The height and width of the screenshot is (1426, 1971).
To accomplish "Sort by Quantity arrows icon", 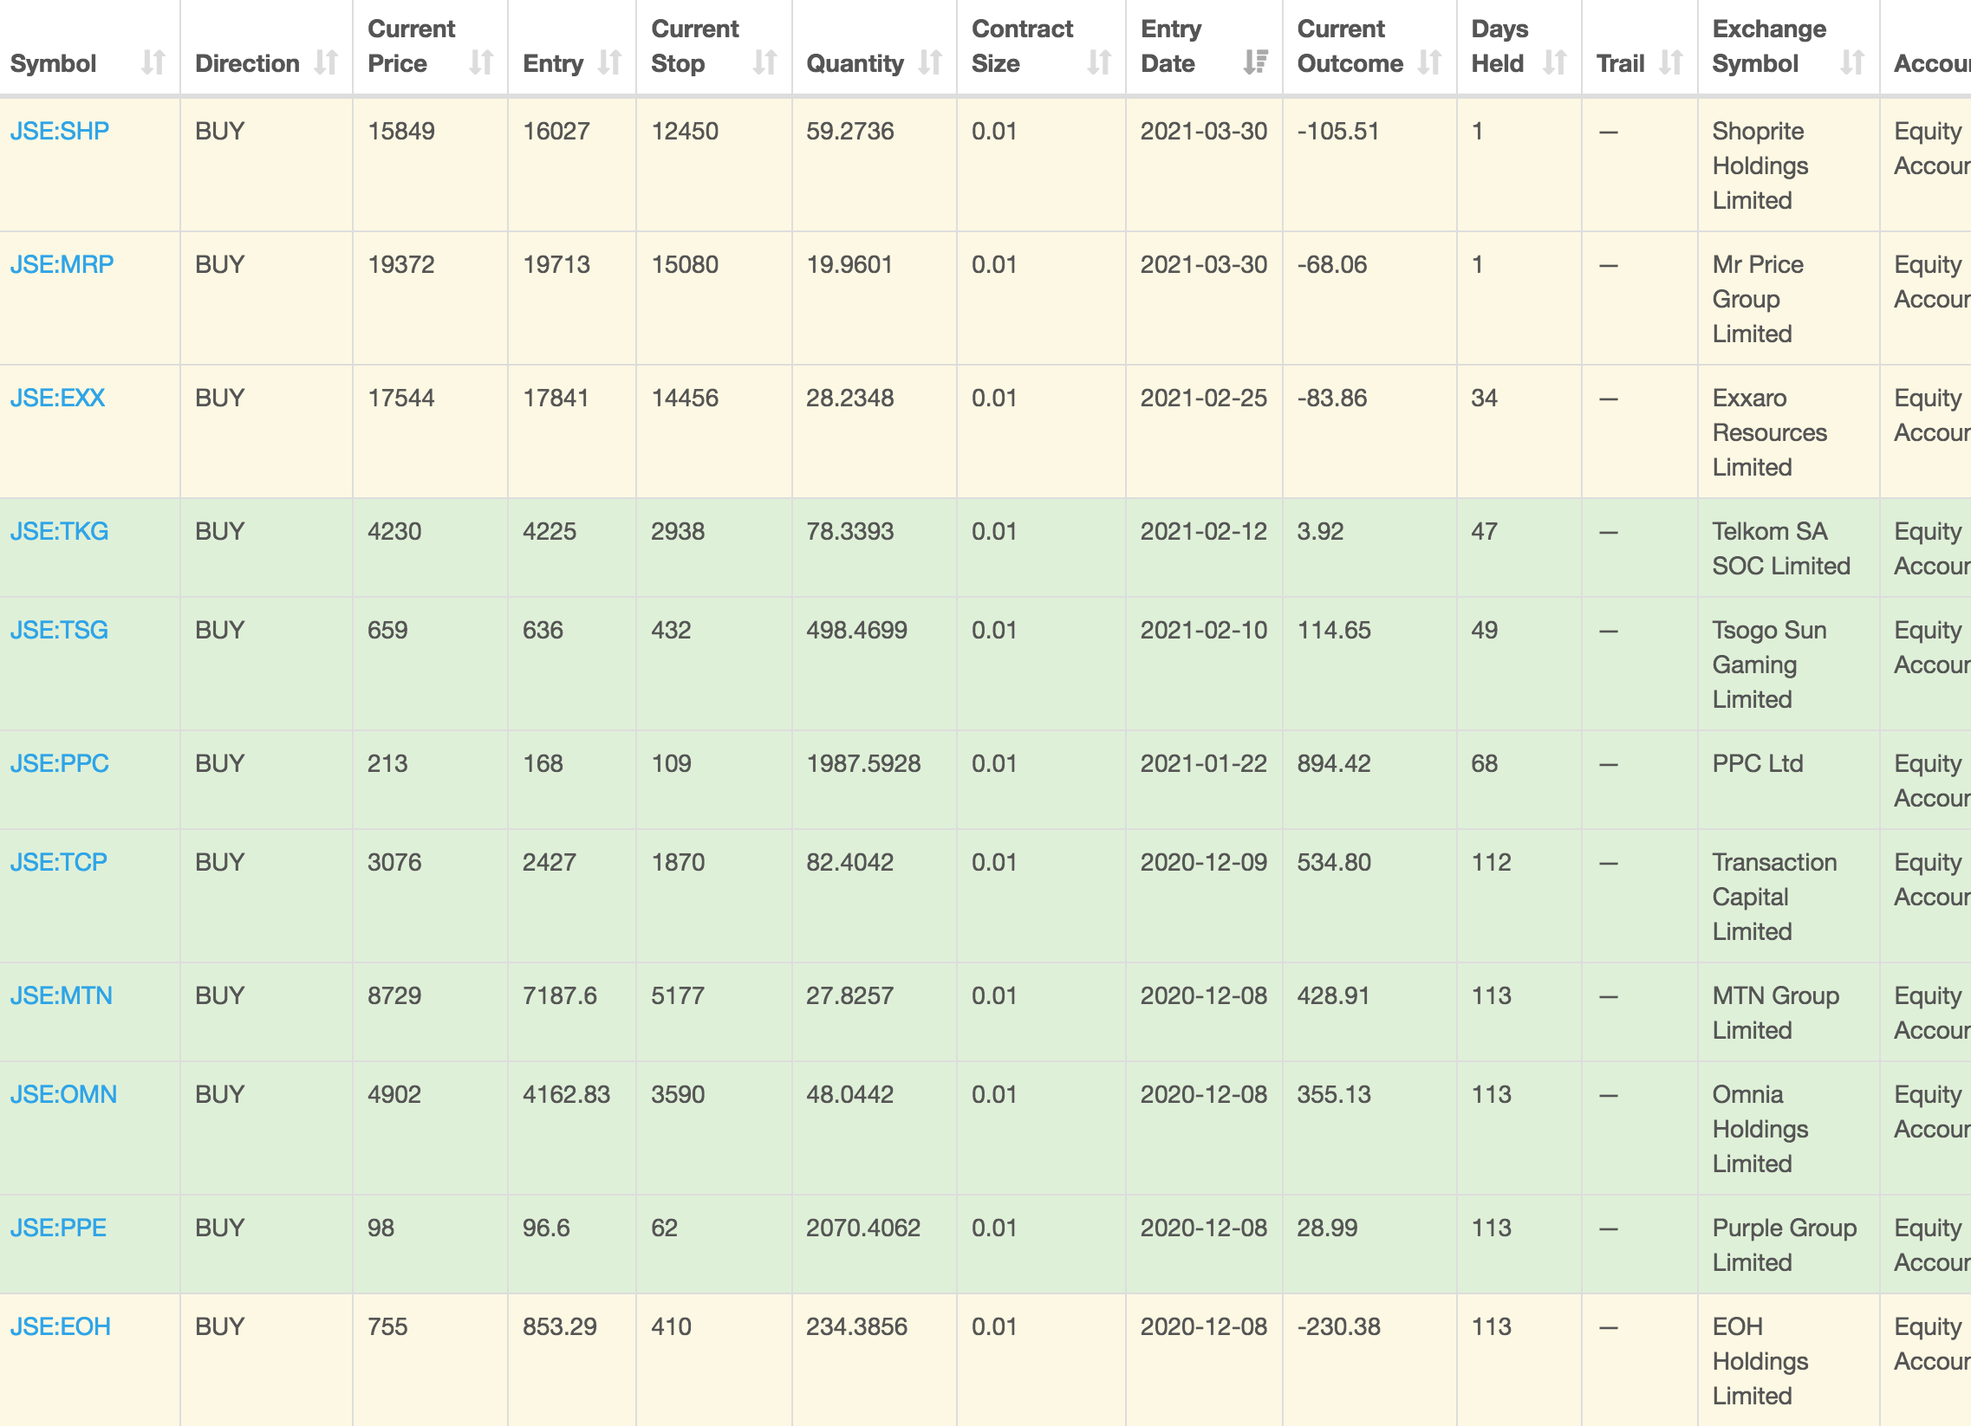I will click(930, 62).
